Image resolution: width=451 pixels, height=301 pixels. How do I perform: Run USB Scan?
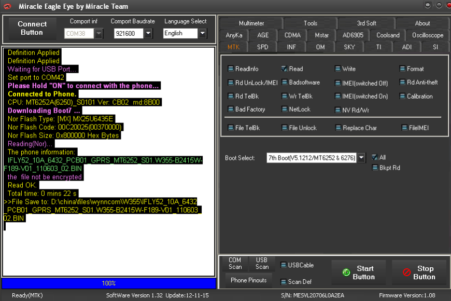tap(262, 263)
